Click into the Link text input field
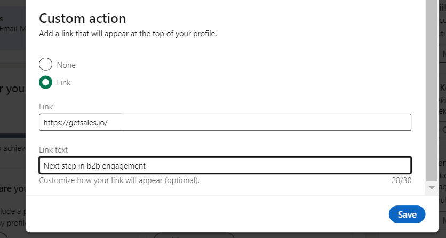The width and height of the screenshot is (446, 238). coord(225,165)
